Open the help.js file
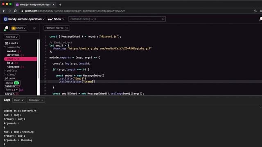Viewport: 262px width, 147px height. (x=12, y=63)
